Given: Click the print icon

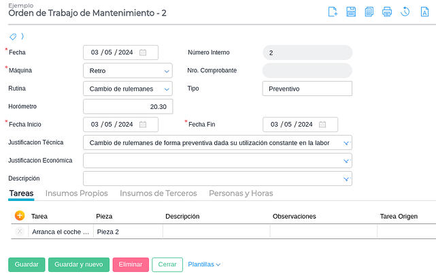Looking at the screenshot, I should click(x=386, y=12).
